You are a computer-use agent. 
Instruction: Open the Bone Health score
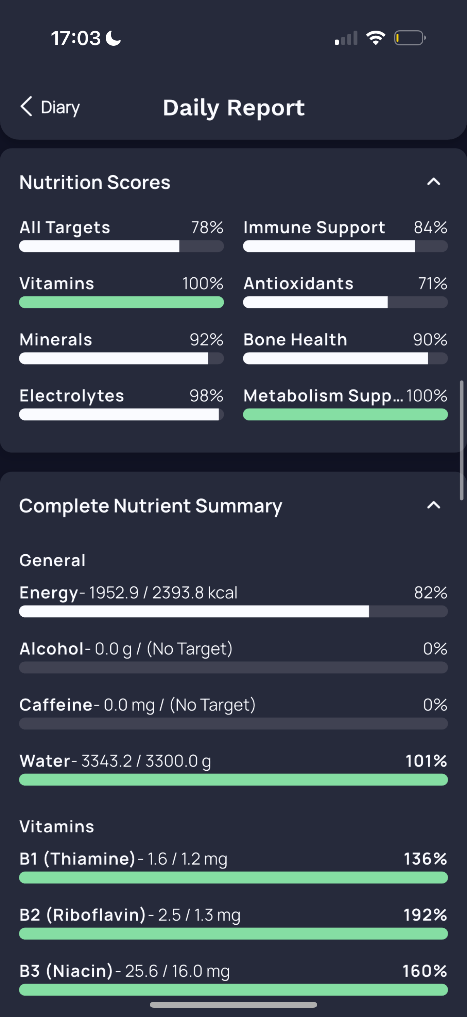point(345,348)
